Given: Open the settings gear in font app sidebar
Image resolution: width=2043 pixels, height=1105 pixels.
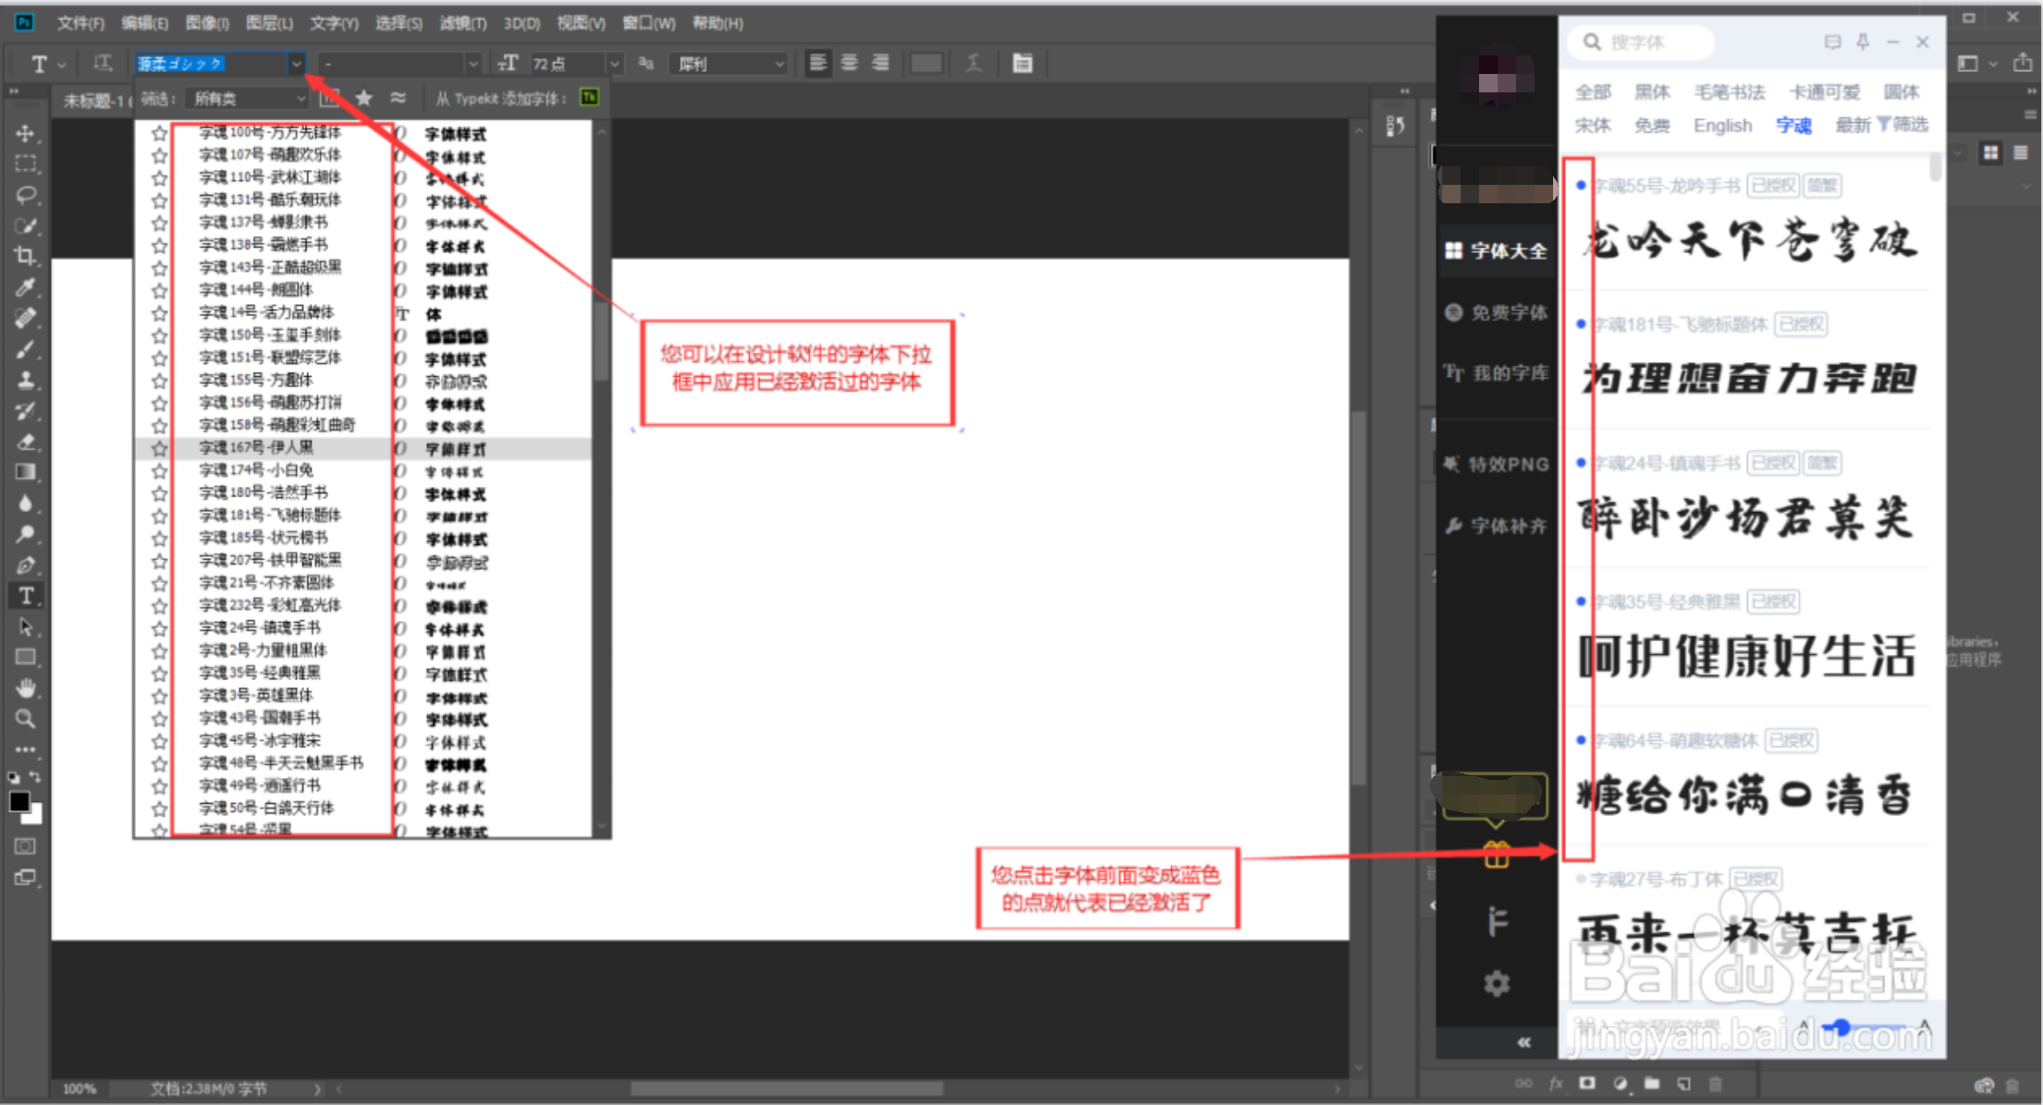Looking at the screenshot, I should coord(1497,984).
